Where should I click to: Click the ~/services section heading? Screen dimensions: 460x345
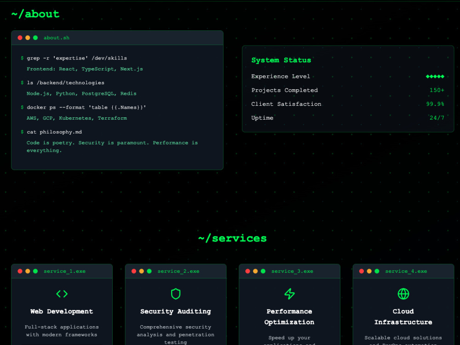tap(232, 238)
